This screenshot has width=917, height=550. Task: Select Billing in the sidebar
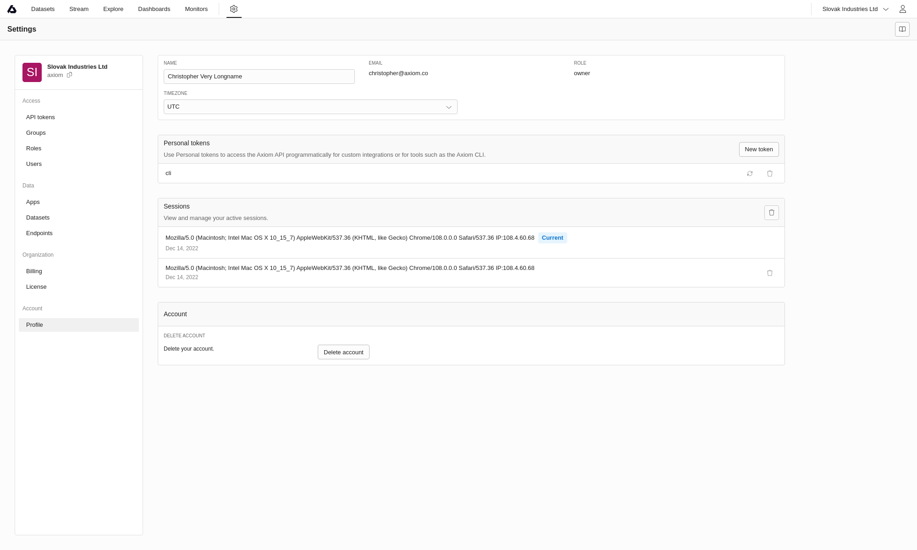pos(34,271)
